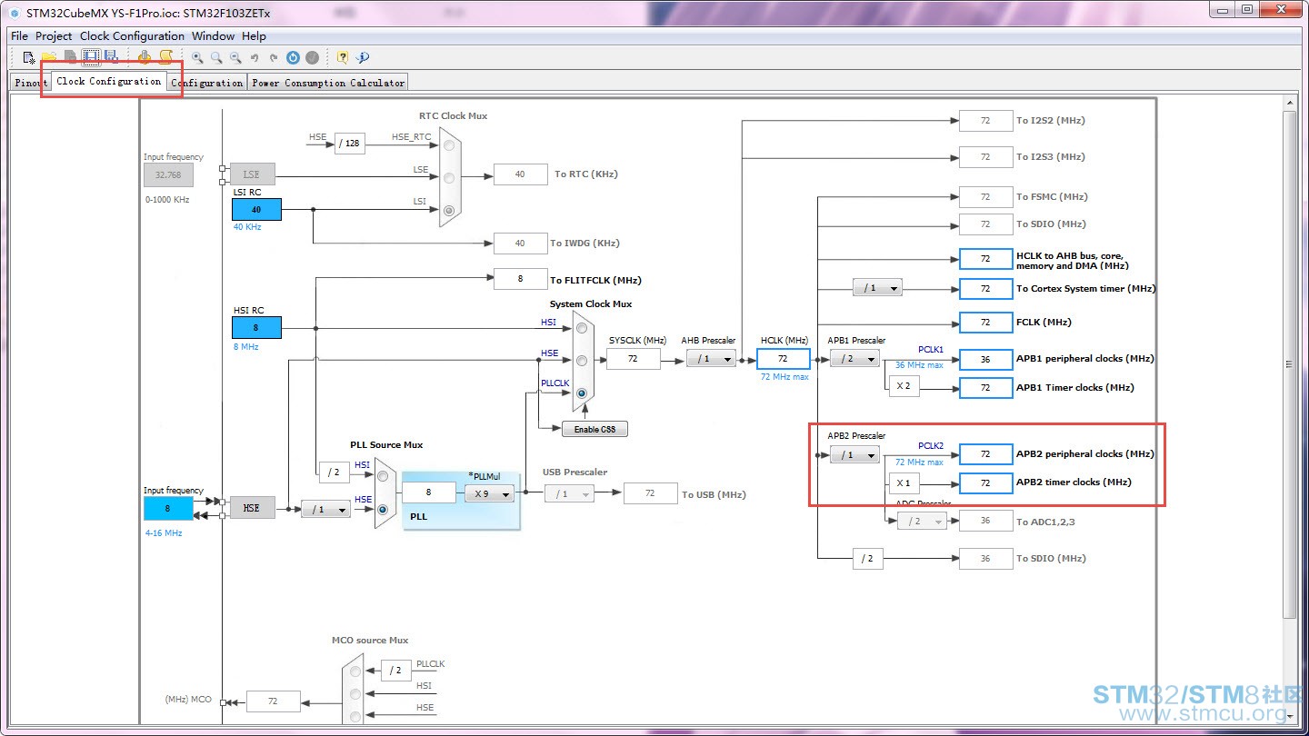Screen dimensions: 1309x736
Task: Switch to the Pinout tab
Action: pos(30,82)
